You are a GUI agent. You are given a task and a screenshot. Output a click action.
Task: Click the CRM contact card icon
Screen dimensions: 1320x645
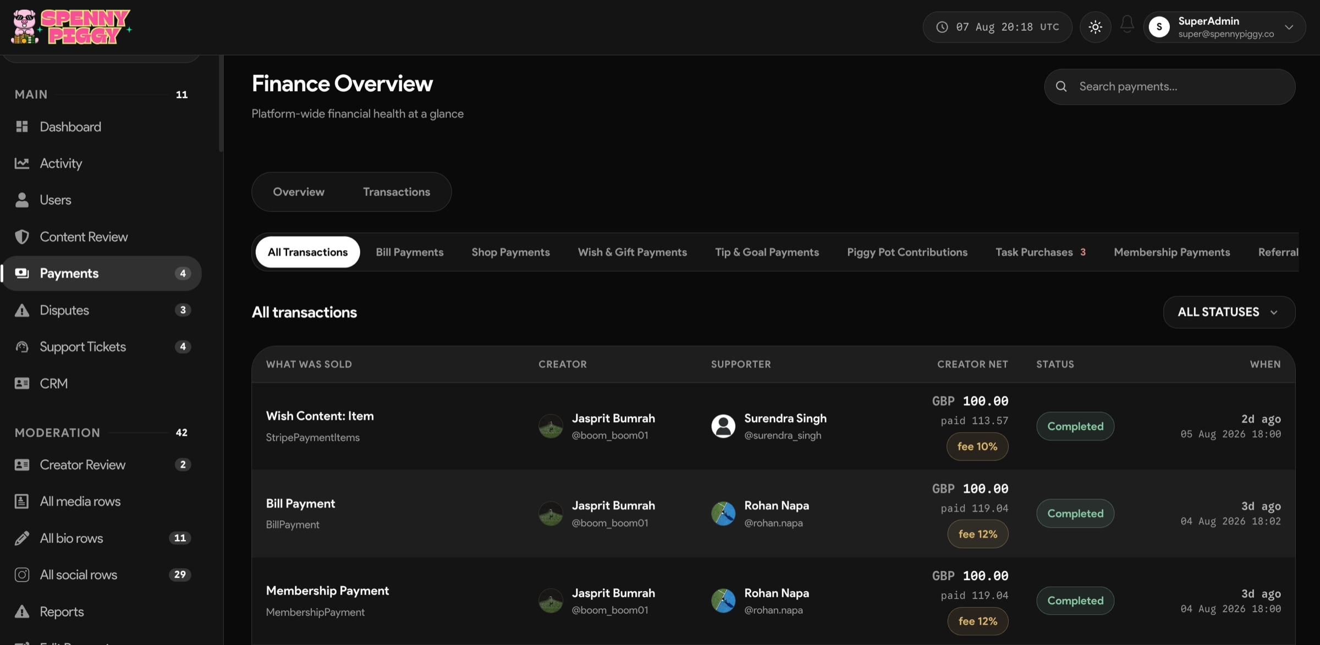click(22, 383)
